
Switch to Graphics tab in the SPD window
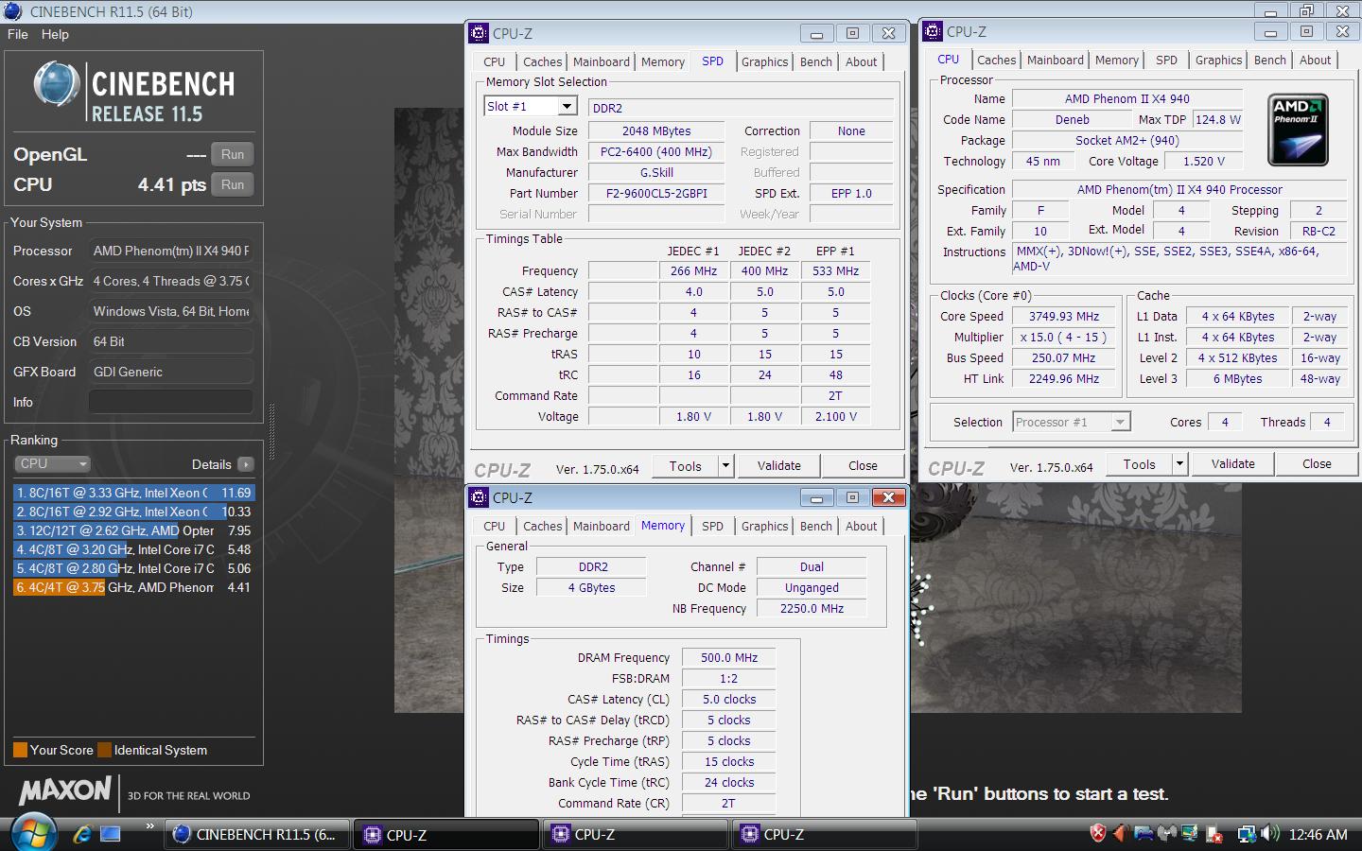coord(765,61)
